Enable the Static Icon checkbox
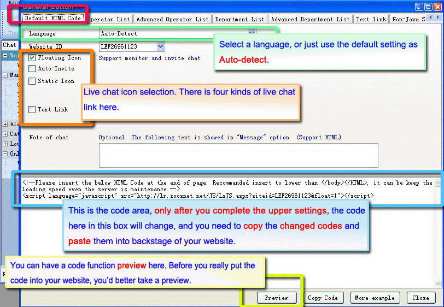 coord(32,81)
